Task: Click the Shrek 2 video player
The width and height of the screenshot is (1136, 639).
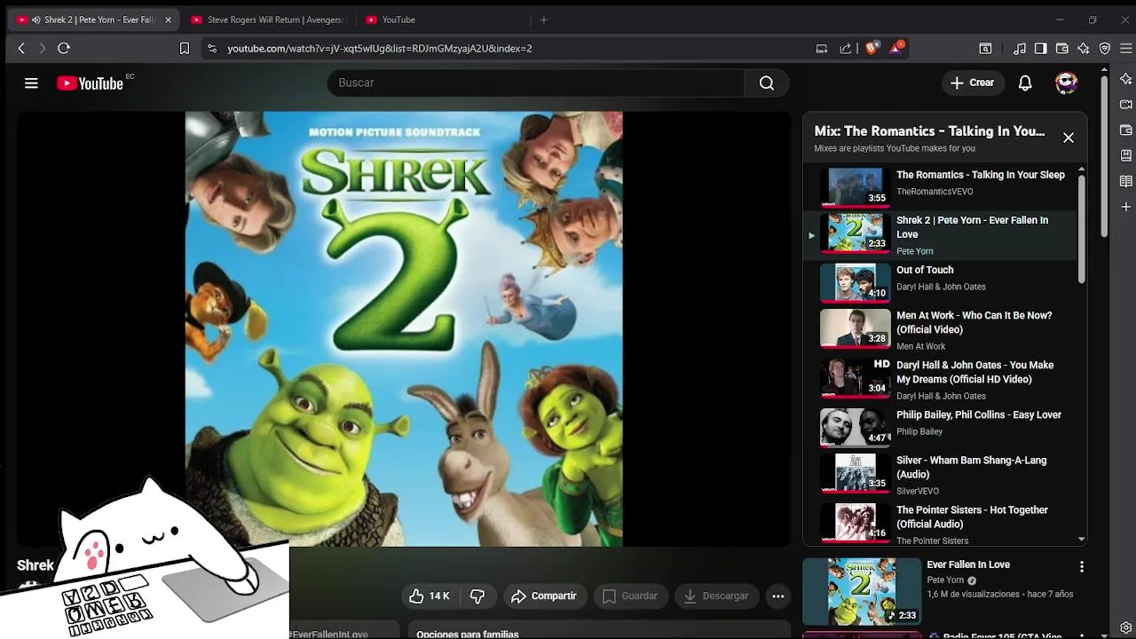Action: [x=404, y=328]
